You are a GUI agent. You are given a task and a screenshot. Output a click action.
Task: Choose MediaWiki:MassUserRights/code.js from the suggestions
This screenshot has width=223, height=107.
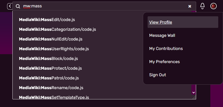pyautogui.click(x=54, y=49)
